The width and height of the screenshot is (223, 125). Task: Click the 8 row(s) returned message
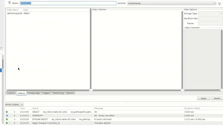(103, 119)
